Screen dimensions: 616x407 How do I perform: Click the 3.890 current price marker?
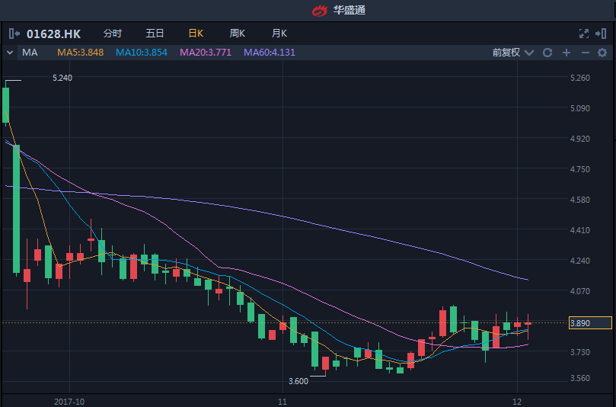click(590, 323)
